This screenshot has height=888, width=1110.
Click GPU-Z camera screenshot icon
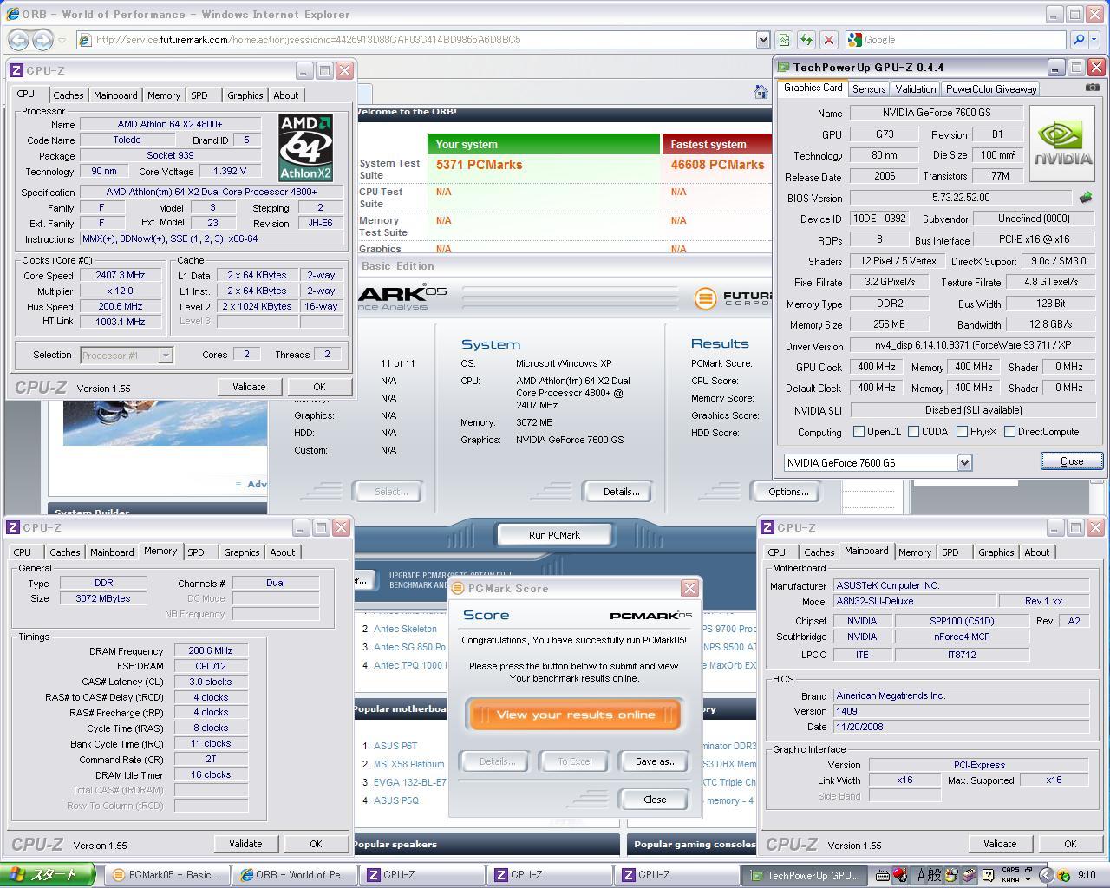click(x=1093, y=87)
